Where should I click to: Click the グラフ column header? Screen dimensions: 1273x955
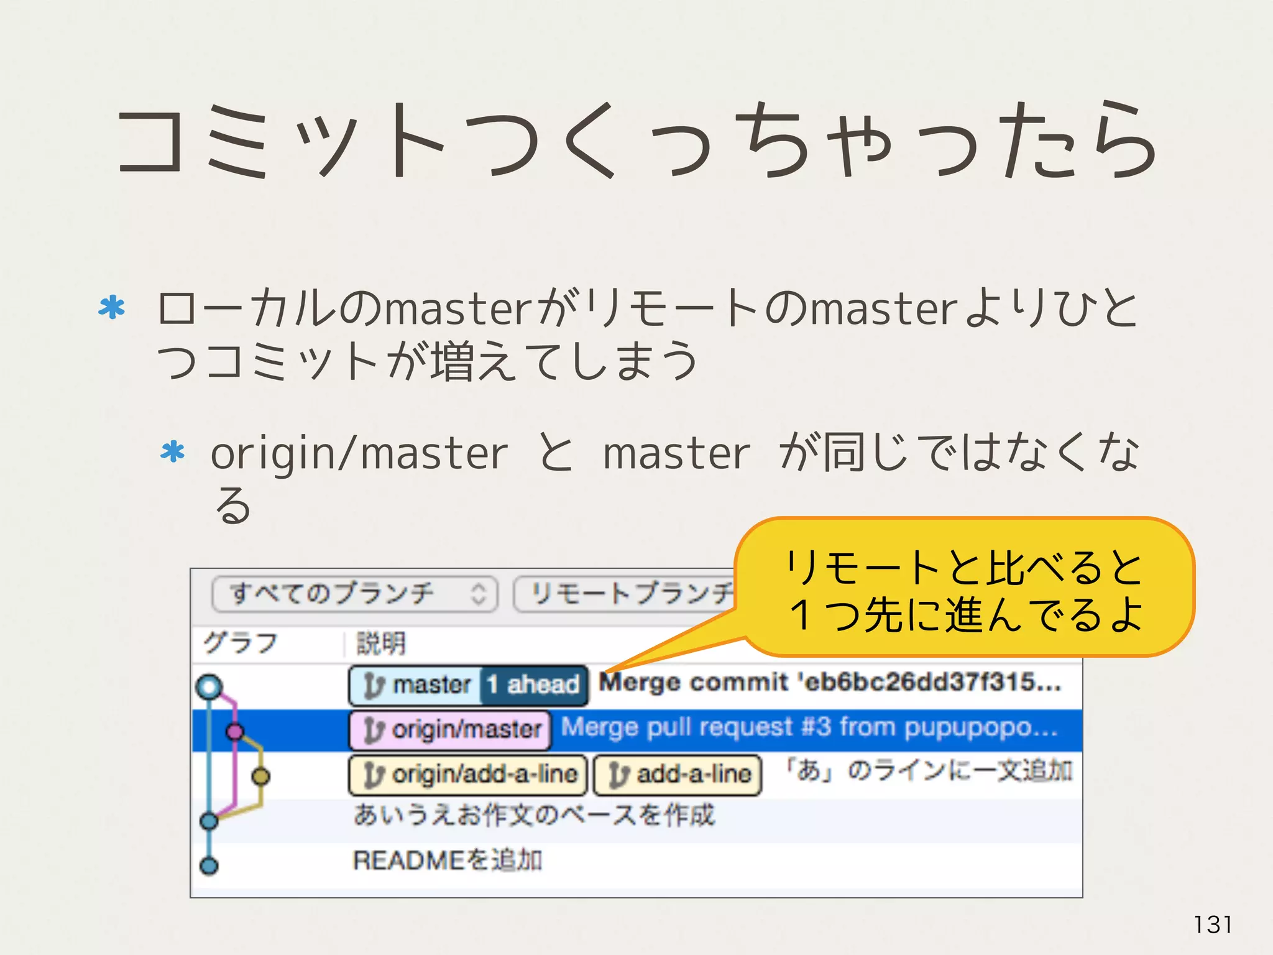(x=241, y=643)
